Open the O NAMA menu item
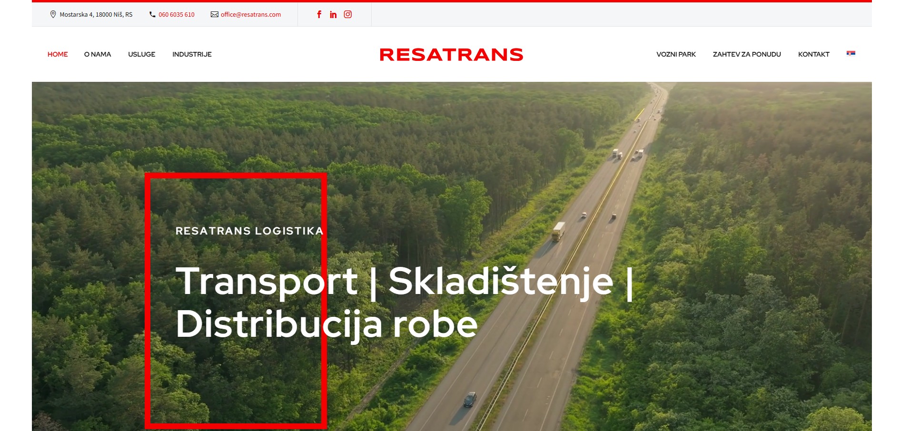The image size is (900, 431). click(x=98, y=54)
